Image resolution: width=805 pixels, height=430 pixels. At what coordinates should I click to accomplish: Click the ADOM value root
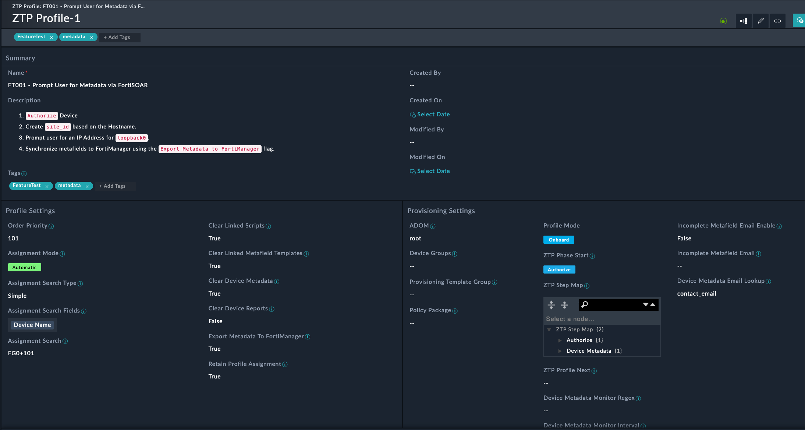point(415,239)
